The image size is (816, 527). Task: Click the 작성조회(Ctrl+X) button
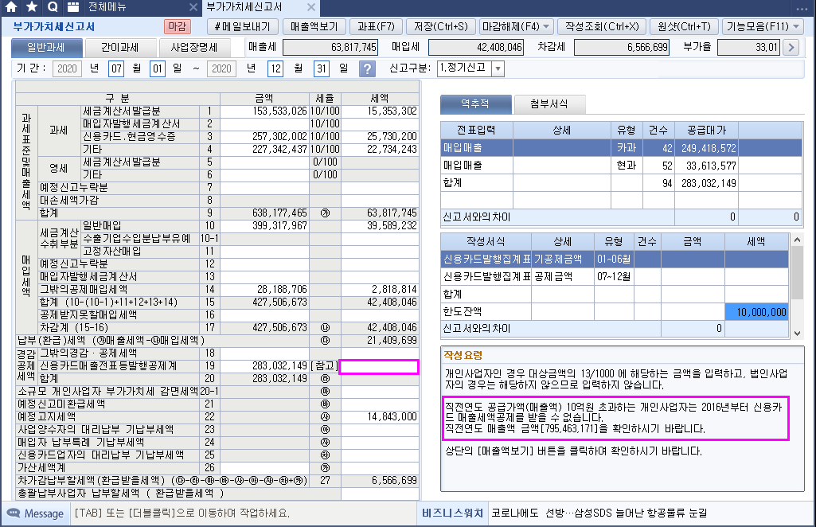(602, 26)
